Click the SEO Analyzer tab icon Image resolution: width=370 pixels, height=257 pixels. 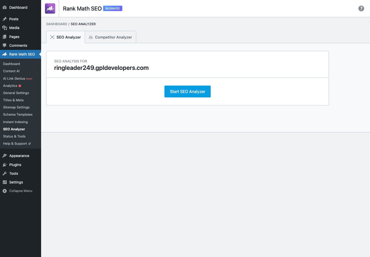pos(52,37)
